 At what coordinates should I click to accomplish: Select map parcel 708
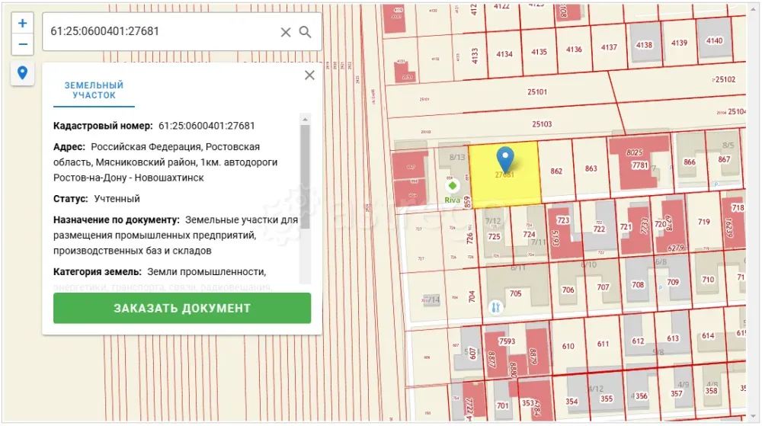coord(638,285)
